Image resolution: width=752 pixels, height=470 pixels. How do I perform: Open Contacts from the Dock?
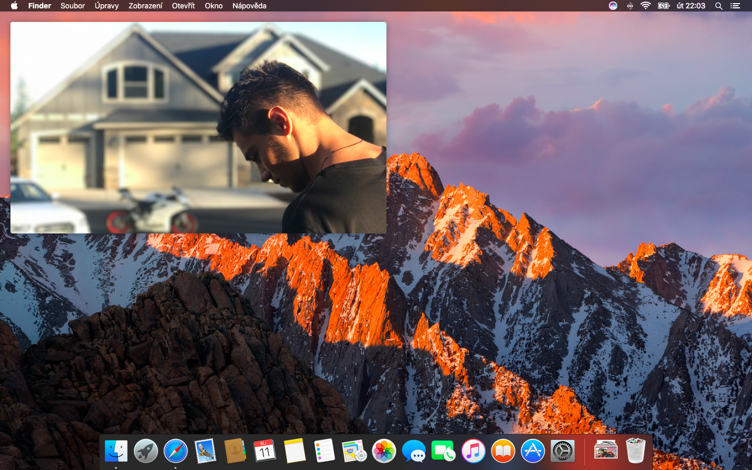[x=235, y=451]
